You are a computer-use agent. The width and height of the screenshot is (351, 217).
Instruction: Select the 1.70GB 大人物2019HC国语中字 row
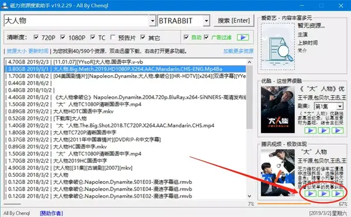click(125, 161)
